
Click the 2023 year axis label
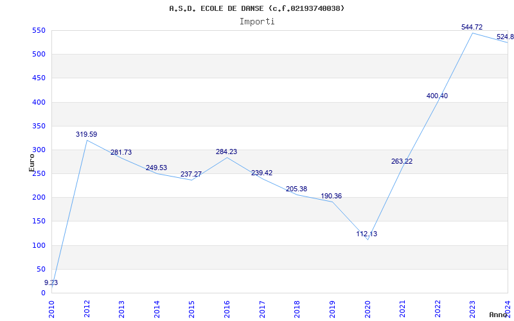[x=472, y=309]
